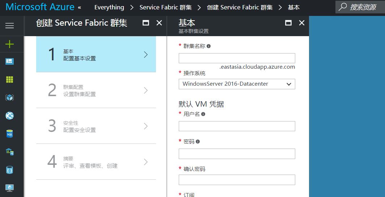Screen dimensions: 385x197
Task: Click the 用户名 input field
Action: click(x=237, y=126)
